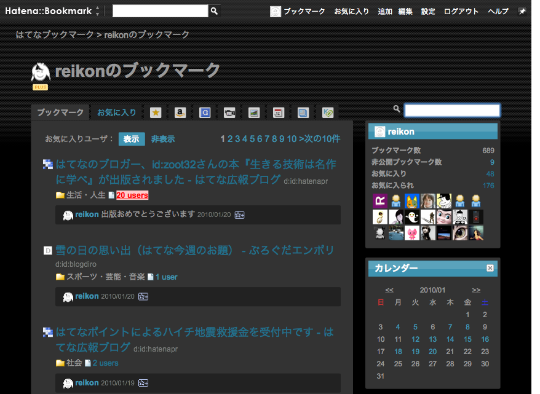Click the top header search magnifier button
The width and height of the screenshot is (540, 394).
(x=214, y=11)
